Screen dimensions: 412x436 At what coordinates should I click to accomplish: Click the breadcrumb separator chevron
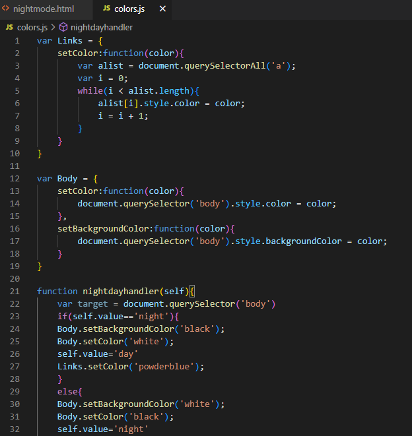click(x=53, y=27)
